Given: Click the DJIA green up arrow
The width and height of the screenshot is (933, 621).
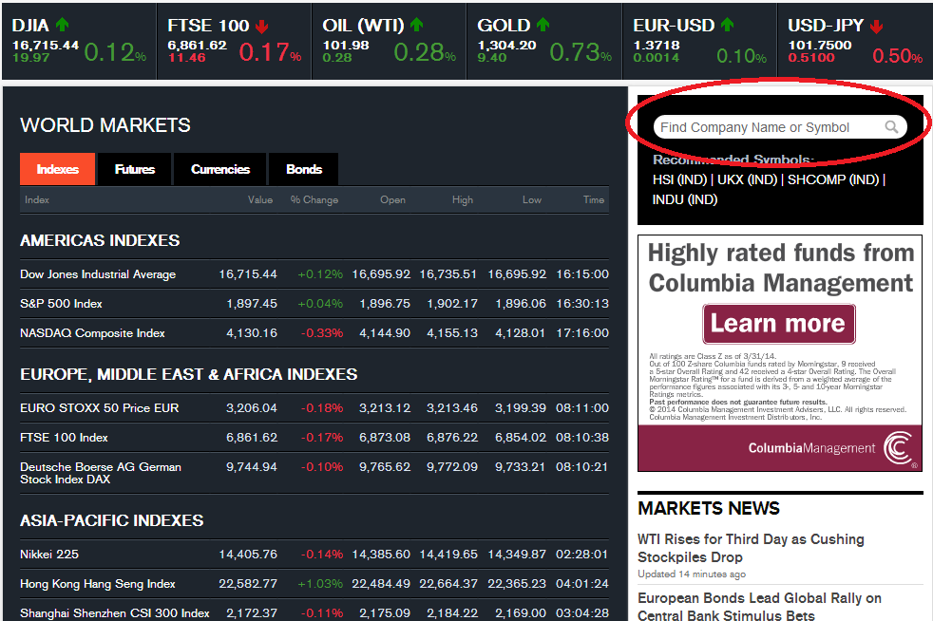Looking at the screenshot, I should tap(62, 25).
